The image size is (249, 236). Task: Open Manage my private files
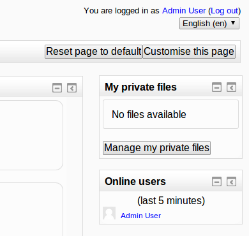pyautogui.click(x=156, y=148)
